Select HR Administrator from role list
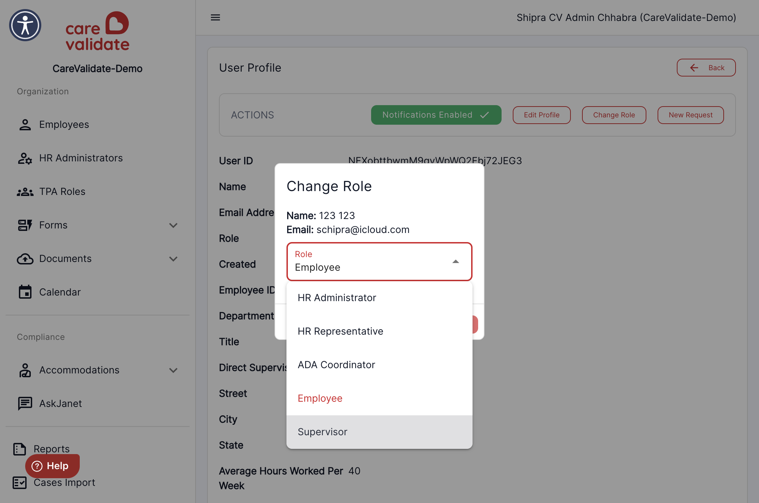The height and width of the screenshot is (503, 759). click(x=379, y=298)
